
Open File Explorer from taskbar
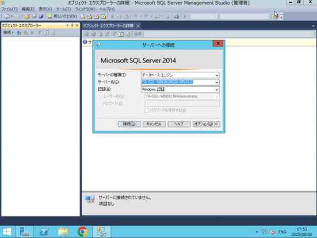click(x=63, y=232)
